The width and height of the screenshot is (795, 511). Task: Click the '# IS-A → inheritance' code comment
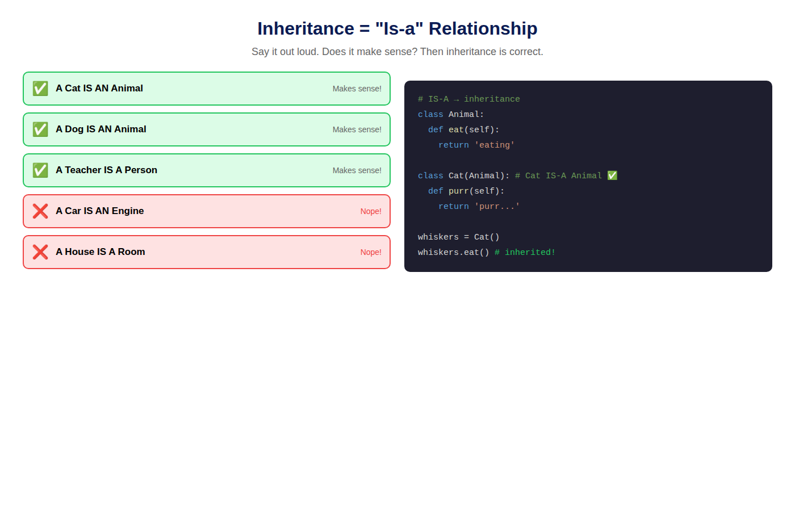pos(469,99)
